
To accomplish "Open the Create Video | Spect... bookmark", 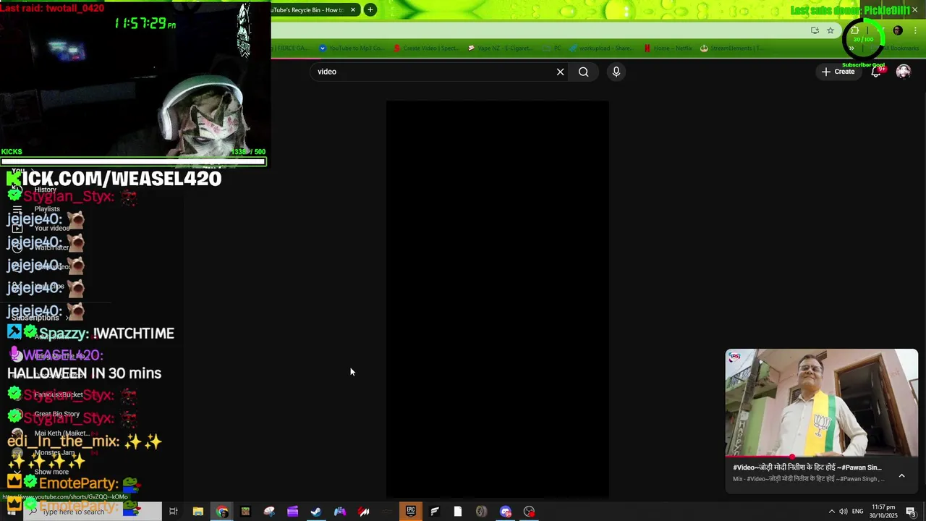I will point(425,48).
